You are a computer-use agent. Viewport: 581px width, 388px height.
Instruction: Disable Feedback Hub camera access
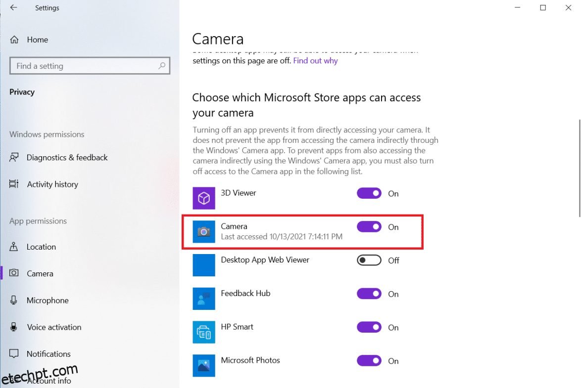[369, 294]
